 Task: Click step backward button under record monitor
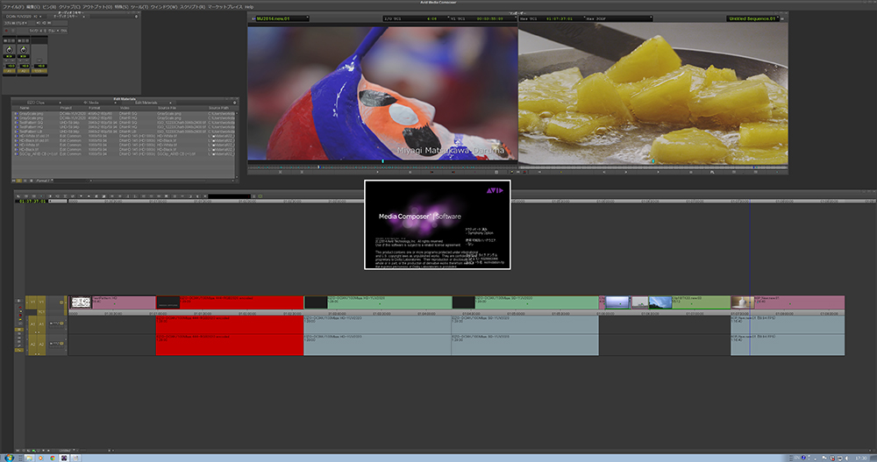tap(604, 172)
